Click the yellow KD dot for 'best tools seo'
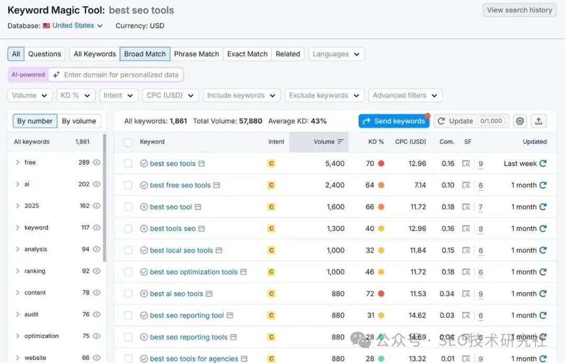 (381, 228)
